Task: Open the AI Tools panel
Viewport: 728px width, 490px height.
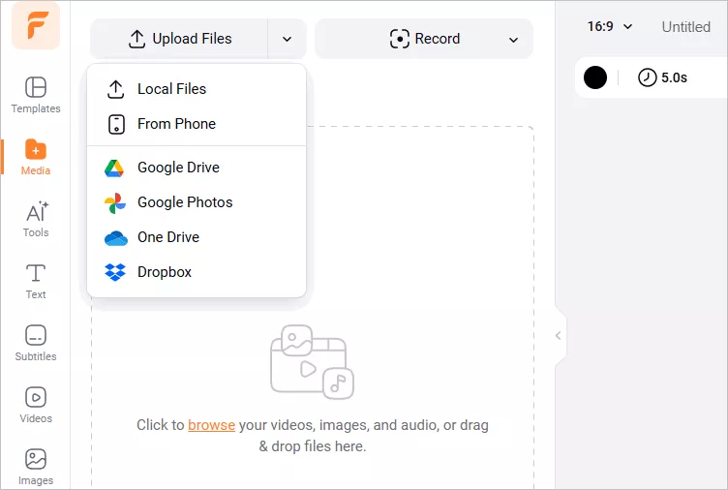Action: pyautogui.click(x=36, y=219)
